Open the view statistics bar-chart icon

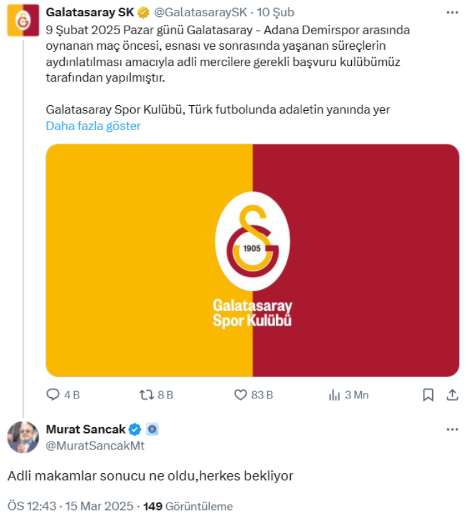pyautogui.click(x=334, y=395)
